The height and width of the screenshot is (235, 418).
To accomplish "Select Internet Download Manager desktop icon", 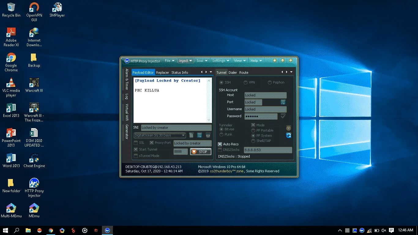I will 34,37.
